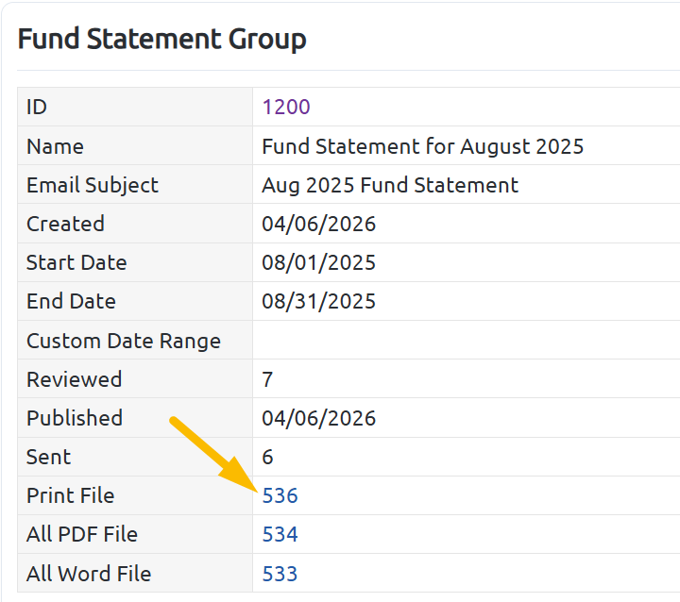Select Reviewed count 7

(x=267, y=379)
